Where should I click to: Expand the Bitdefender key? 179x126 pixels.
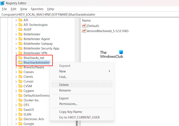click(x=16, y=34)
